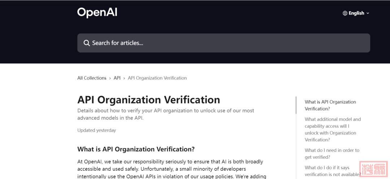This screenshot has height=179, width=390.
Task: Jump to What do I need to get verified
Action: 332,154
